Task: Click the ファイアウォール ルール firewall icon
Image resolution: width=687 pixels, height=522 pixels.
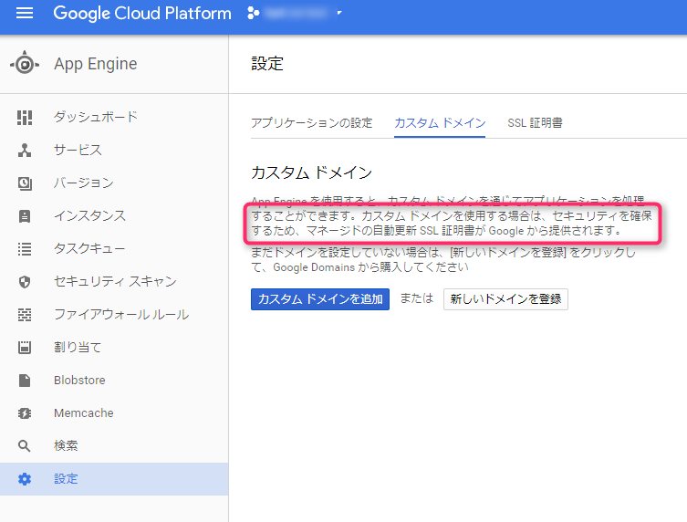Action: (x=25, y=315)
